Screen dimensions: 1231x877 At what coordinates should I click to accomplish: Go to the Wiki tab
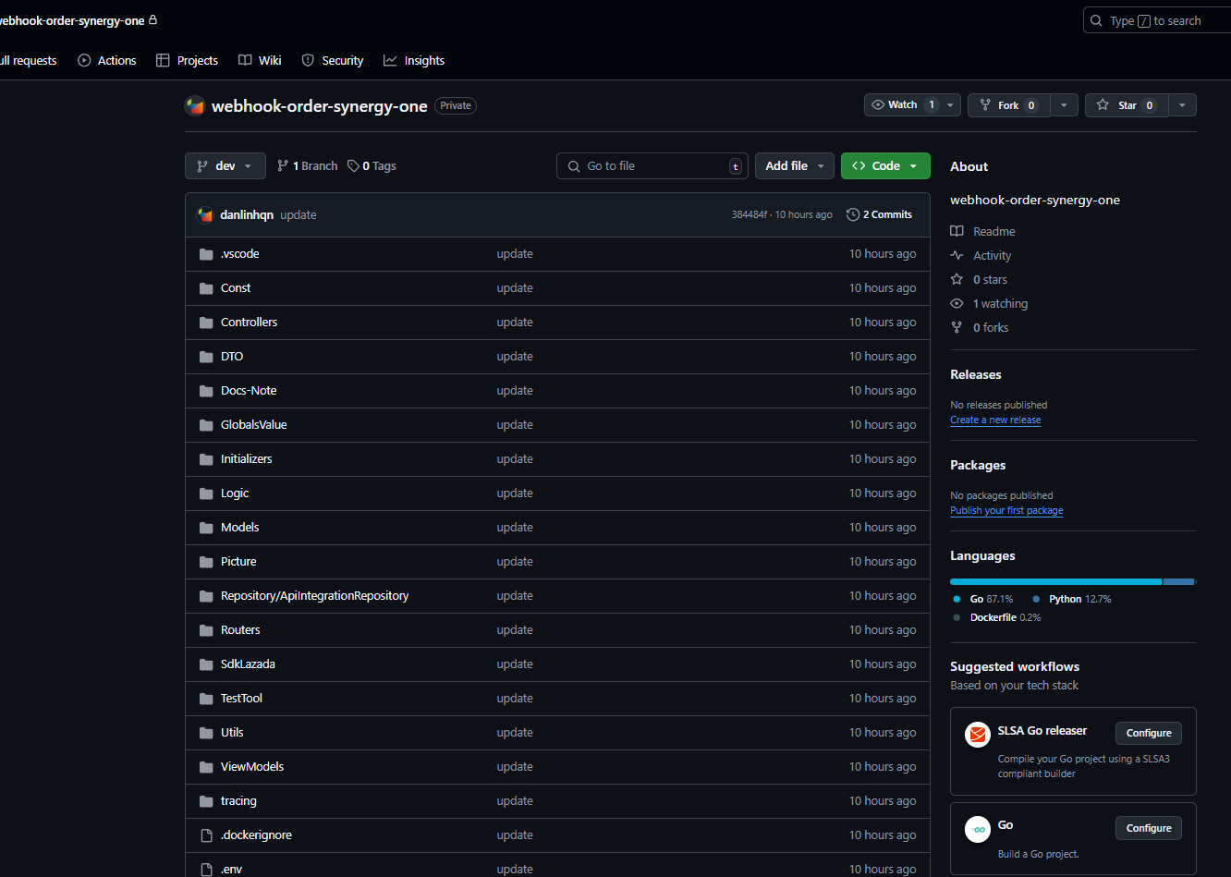pyautogui.click(x=260, y=60)
